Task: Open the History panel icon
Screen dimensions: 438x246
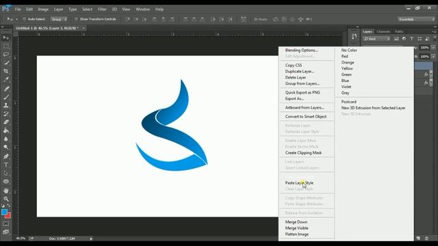Action: (354, 36)
